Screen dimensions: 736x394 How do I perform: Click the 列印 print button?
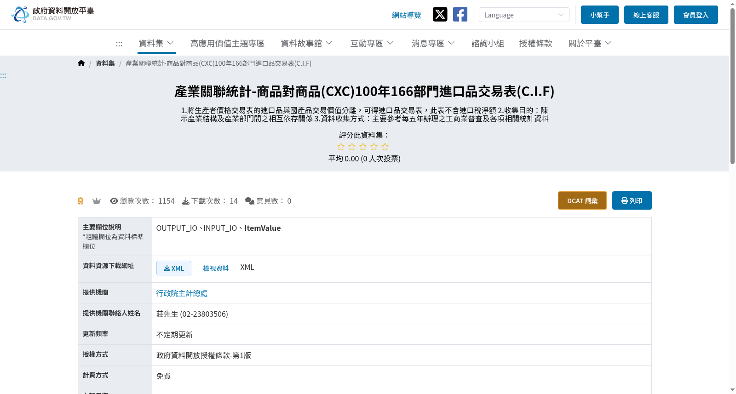tap(632, 200)
